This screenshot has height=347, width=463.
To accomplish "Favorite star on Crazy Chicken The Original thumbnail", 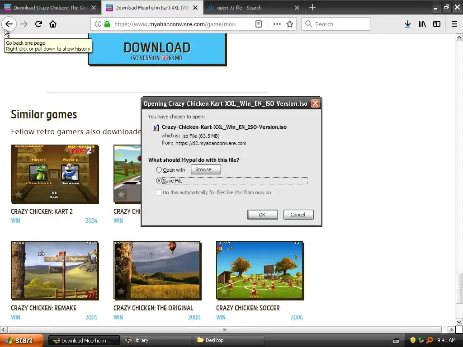I will [121, 291].
